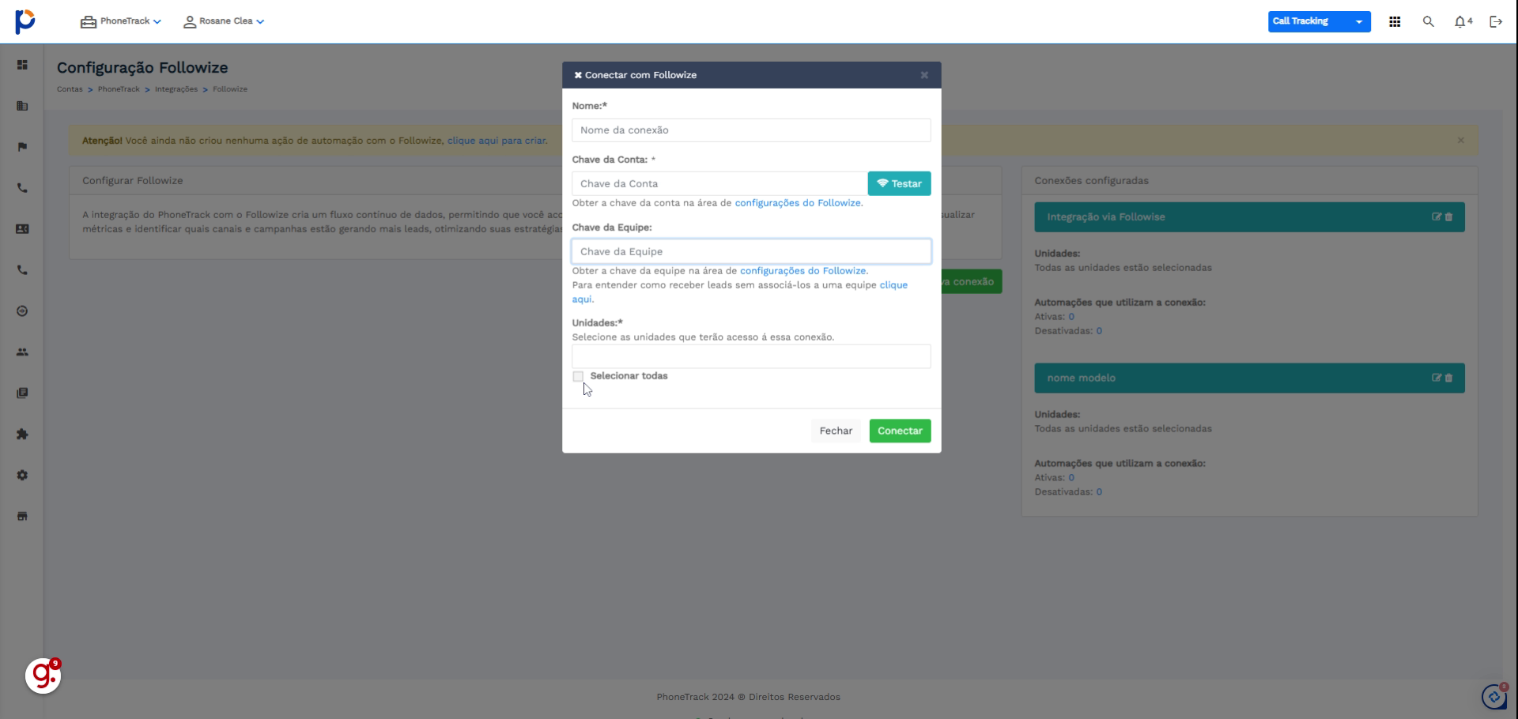This screenshot has height=719, width=1518.
Task: Click the 'Configurar Followize' panel title
Action: click(x=132, y=181)
